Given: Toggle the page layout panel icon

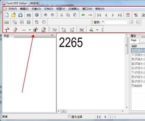Looking at the screenshot, I should [128, 15].
